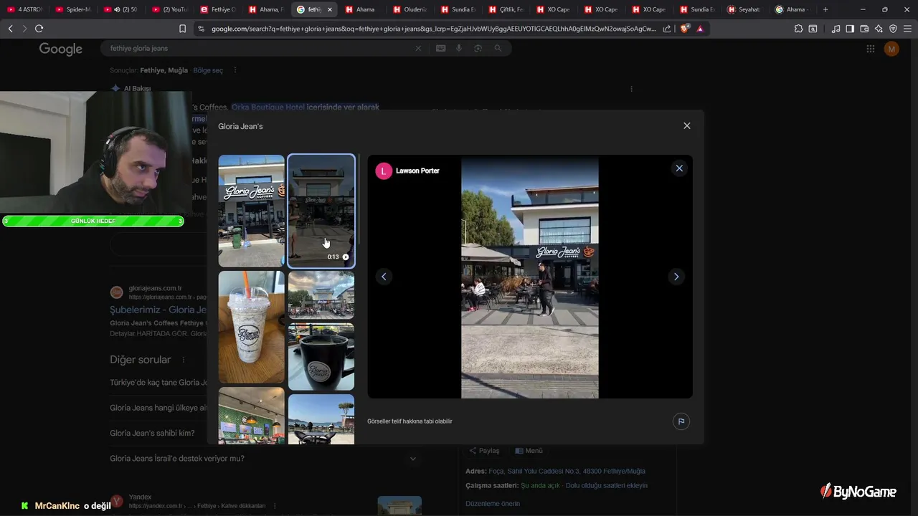This screenshot has width=918, height=516.
Task: Switch to the Spider-M tab
Action: point(72,9)
